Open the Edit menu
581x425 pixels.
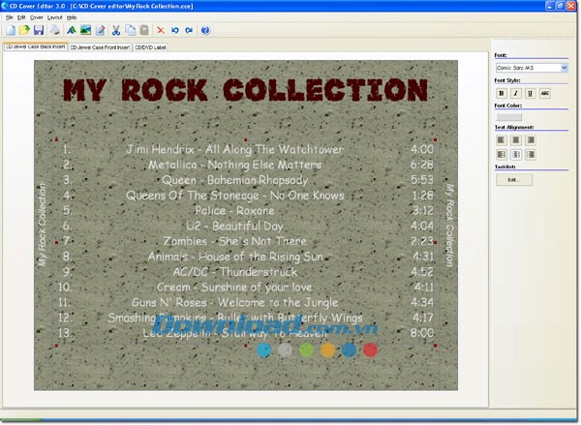pos(21,17)
